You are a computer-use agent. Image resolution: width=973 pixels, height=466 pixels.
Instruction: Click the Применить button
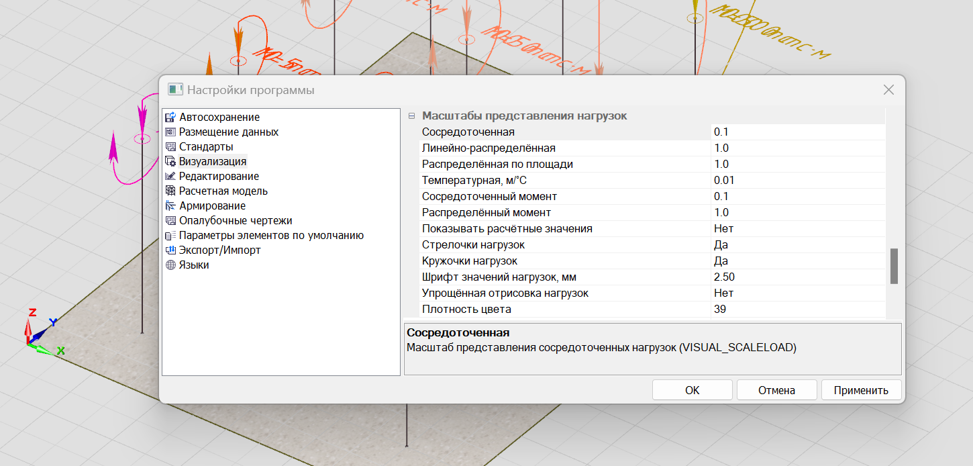click(861, 390)
